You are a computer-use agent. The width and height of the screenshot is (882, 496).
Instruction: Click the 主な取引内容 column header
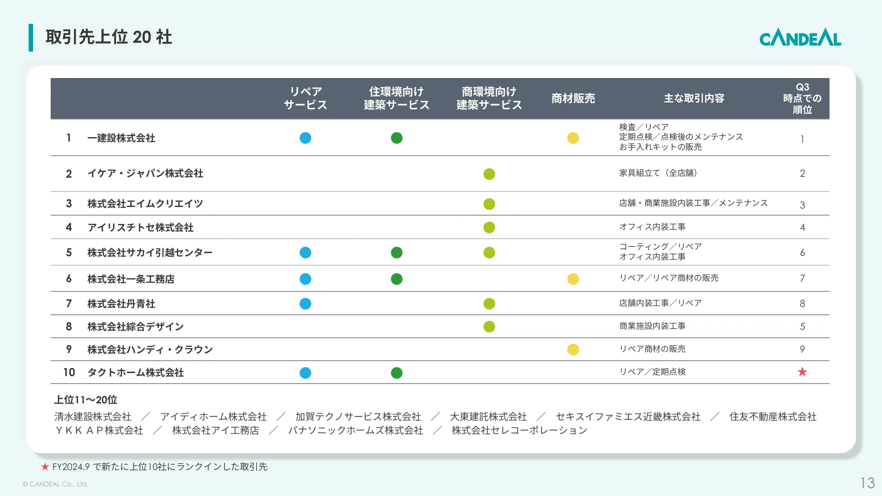click(x=694, y=98)
